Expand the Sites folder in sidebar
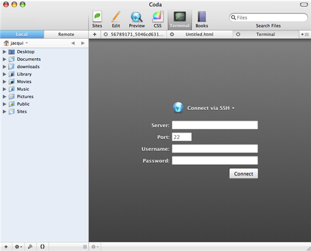The height and width of the screenshot is (251, 311). [x=4, y=112]
